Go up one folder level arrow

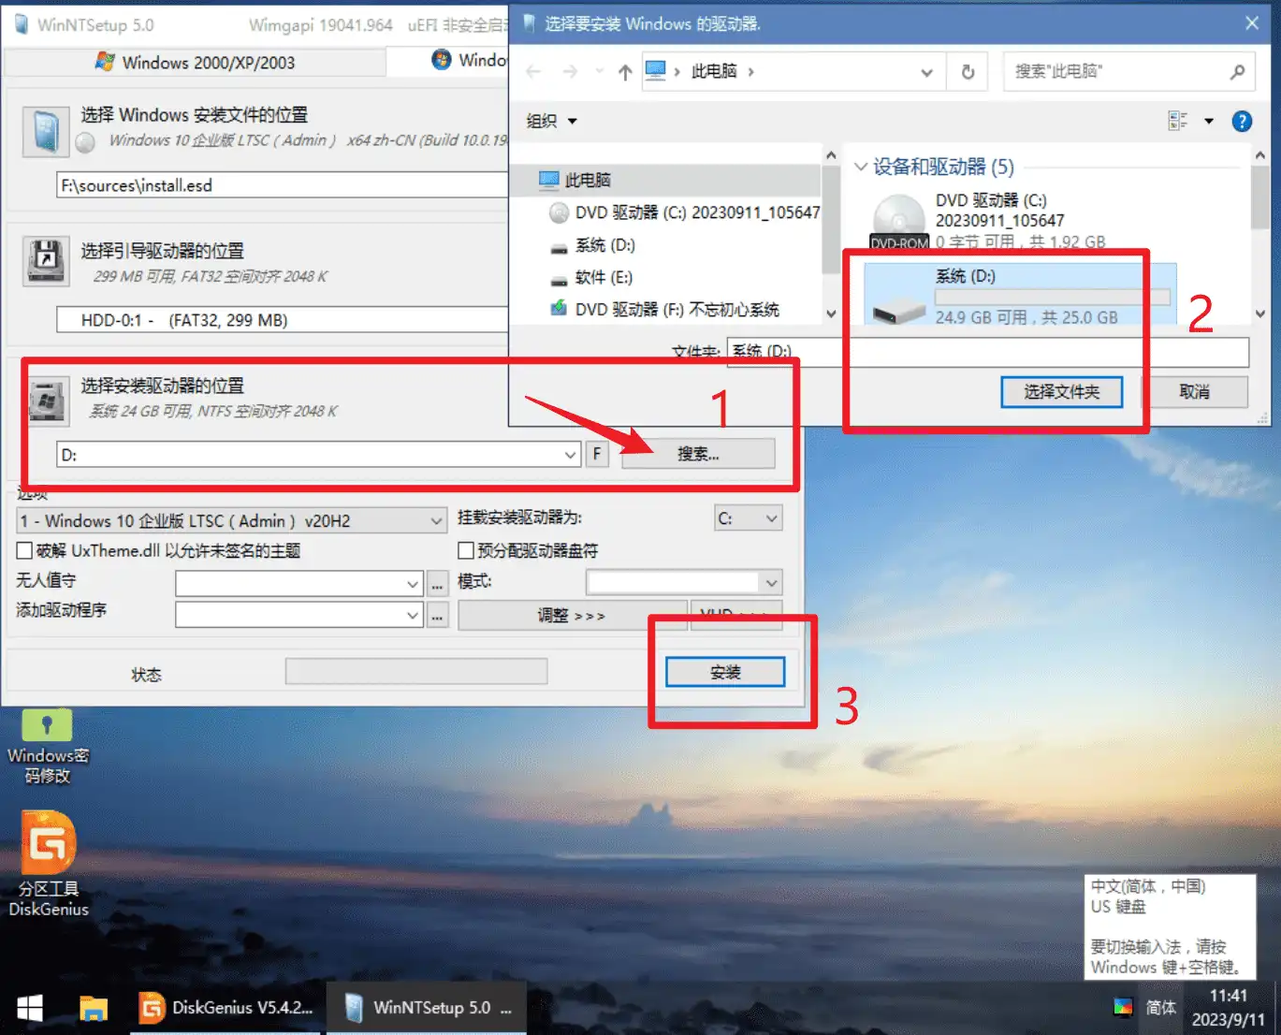625,72
